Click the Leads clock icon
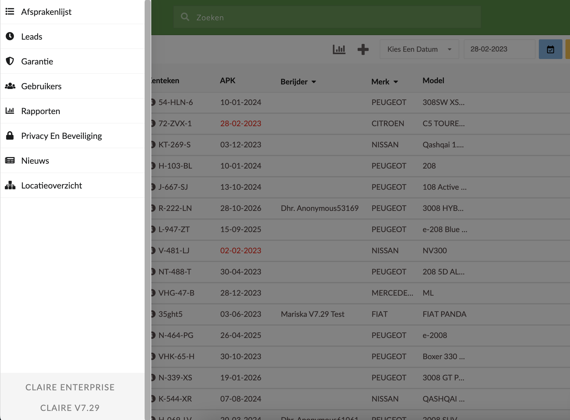 coord(10,36)
